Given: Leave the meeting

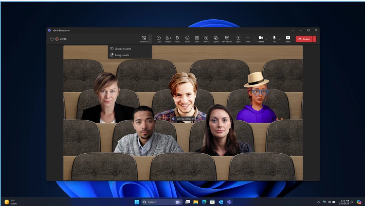Looking at the screenshot, I should 304,39.
